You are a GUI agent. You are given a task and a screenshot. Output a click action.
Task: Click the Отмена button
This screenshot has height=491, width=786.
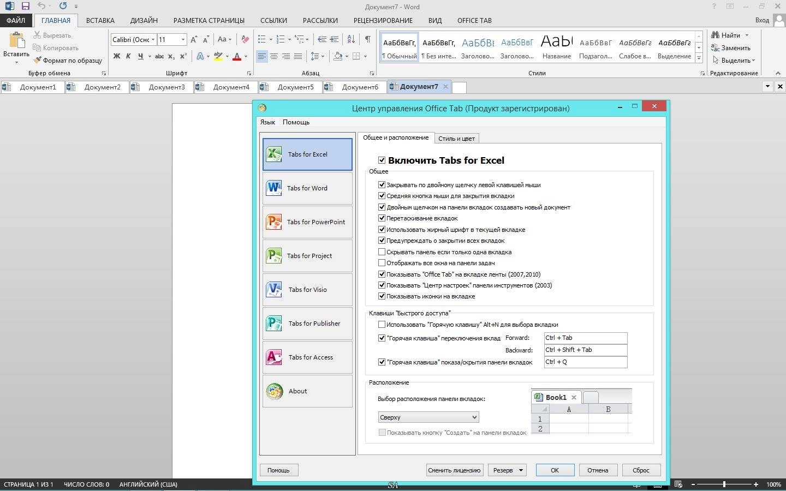(x=598, y=470)
